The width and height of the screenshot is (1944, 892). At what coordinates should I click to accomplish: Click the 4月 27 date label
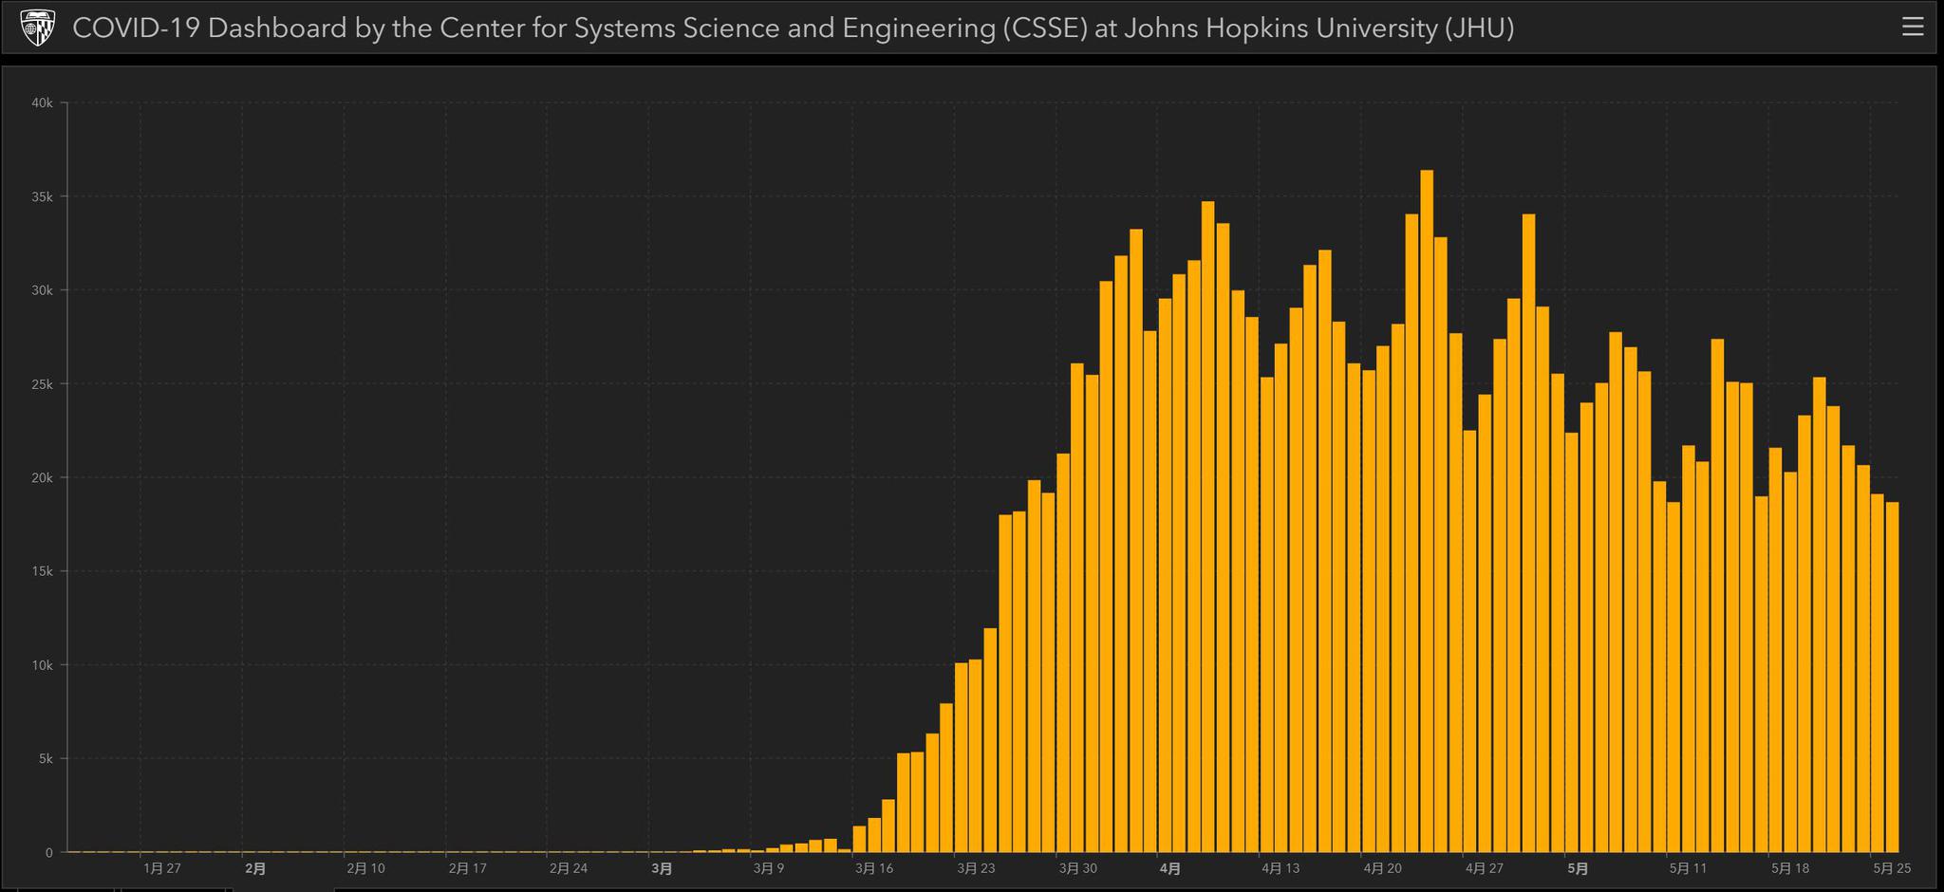pos(1485,868)
